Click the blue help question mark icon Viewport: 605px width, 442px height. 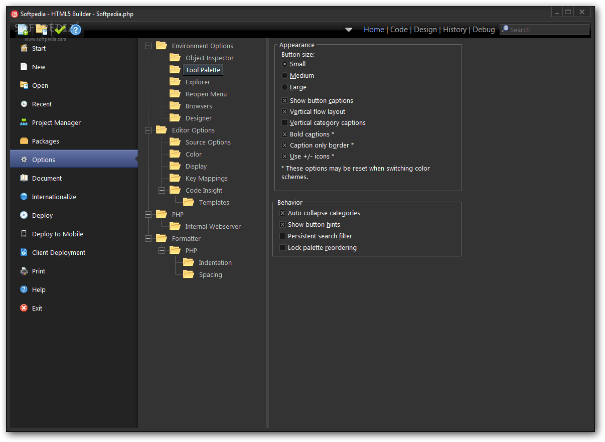pos(75,30)
